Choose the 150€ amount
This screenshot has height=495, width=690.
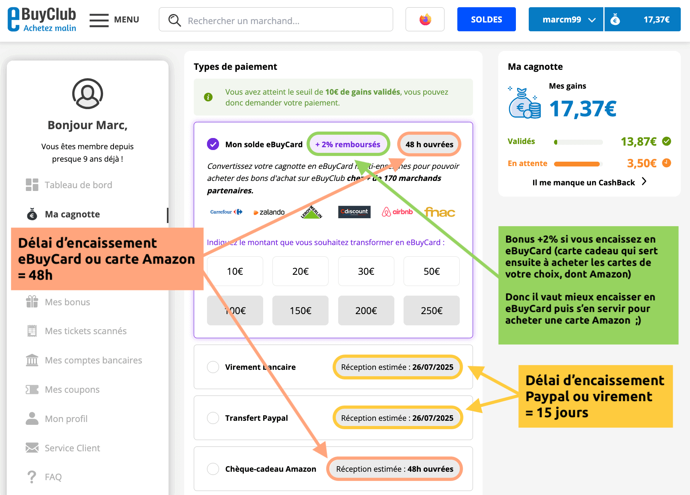click(x=300, y=310)
